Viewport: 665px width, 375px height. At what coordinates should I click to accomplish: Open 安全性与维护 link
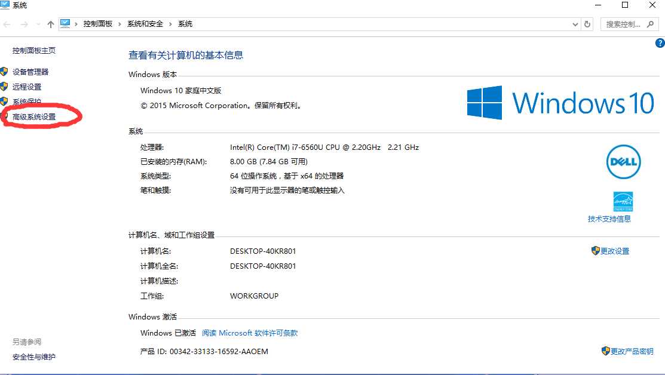[34, 356]
